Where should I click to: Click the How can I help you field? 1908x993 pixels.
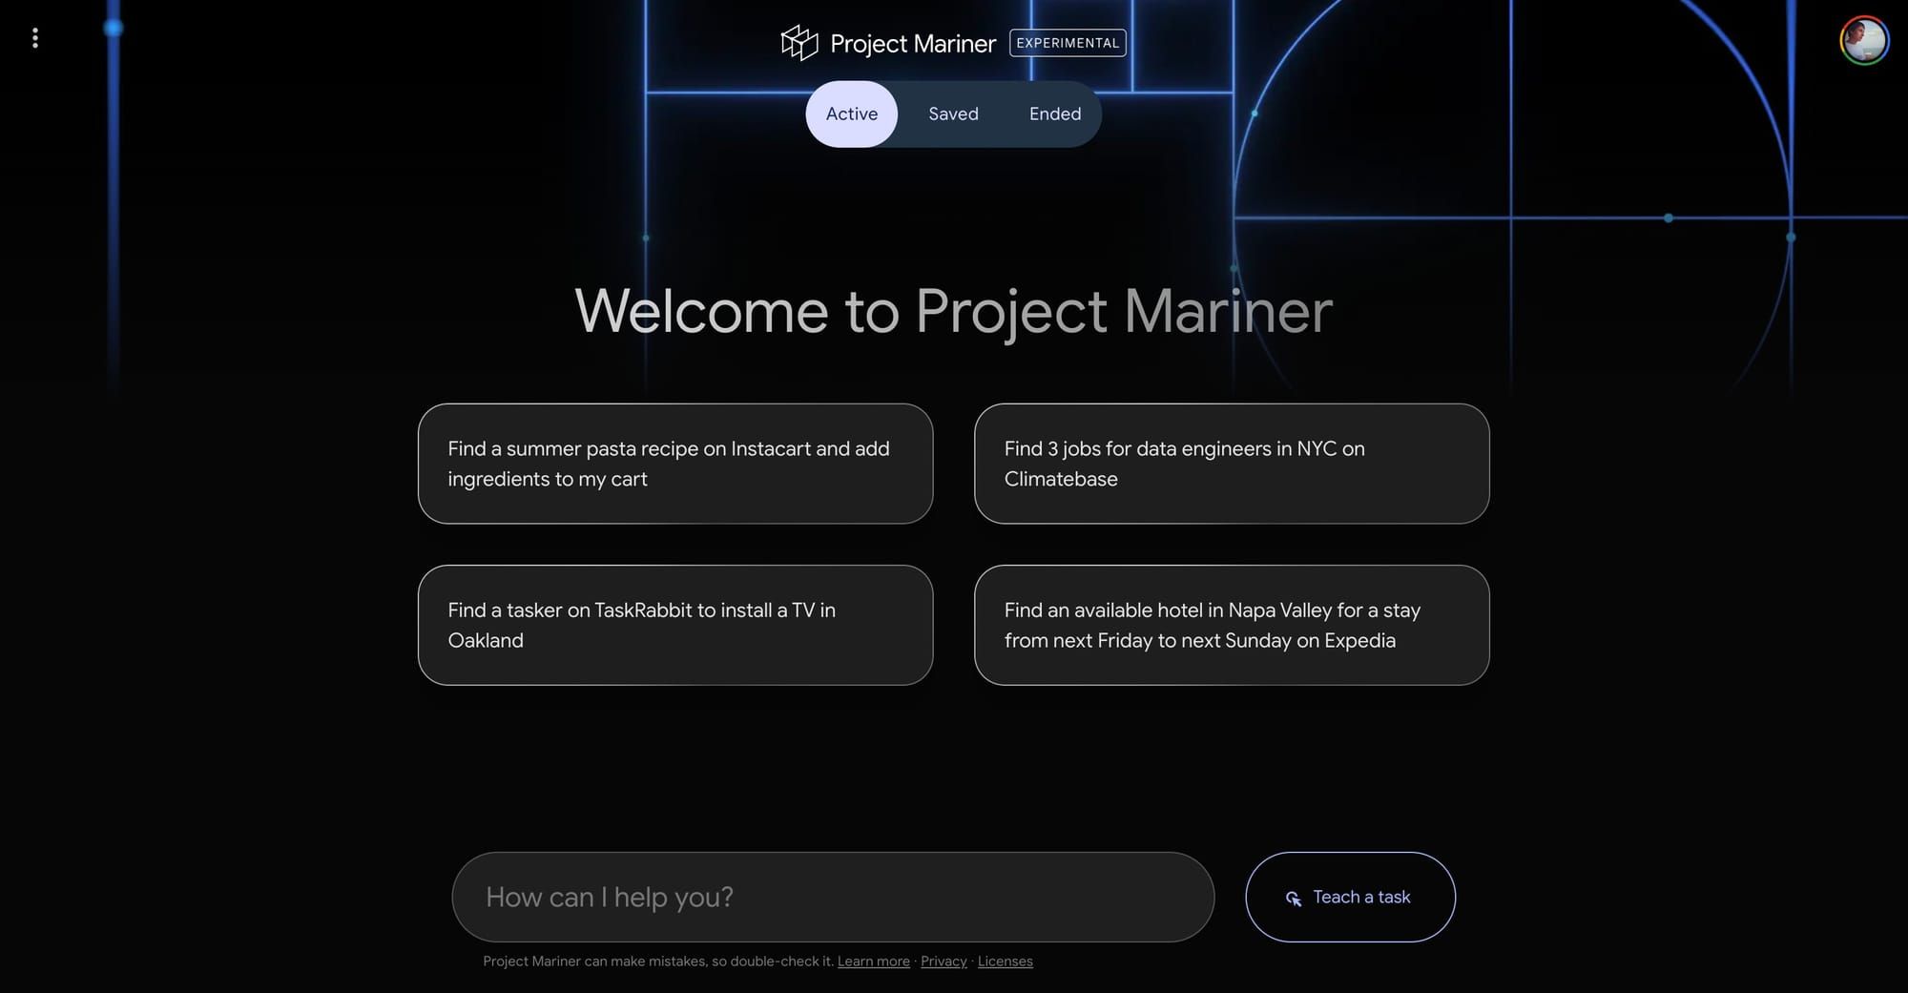(834, 897)
